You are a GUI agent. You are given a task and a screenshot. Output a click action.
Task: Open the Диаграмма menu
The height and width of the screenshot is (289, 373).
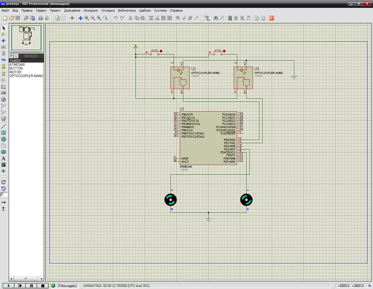click(72, 10)
